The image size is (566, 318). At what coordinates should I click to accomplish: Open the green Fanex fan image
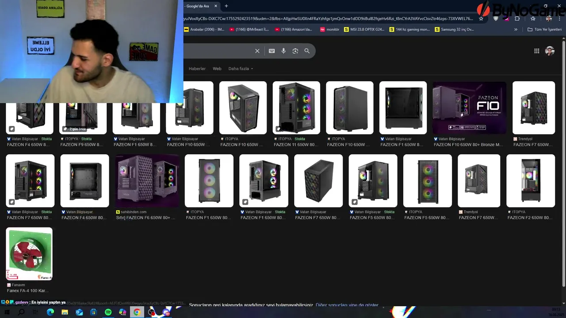pos(29,254)
